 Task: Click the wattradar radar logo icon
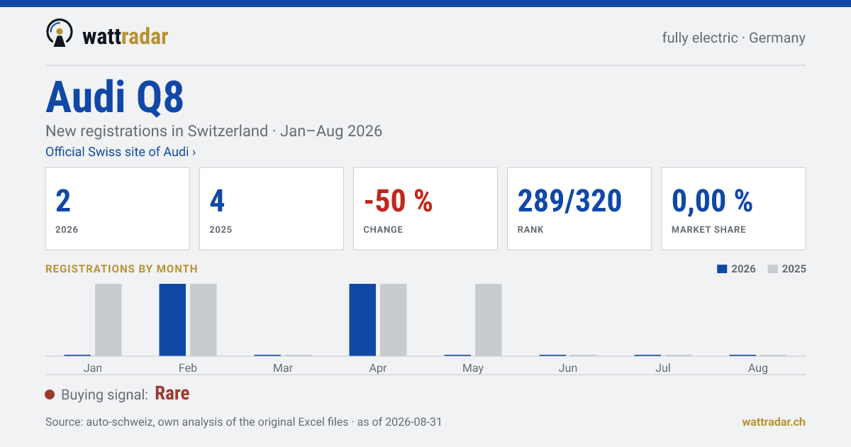pyautogui.click(x=60, y=33)
